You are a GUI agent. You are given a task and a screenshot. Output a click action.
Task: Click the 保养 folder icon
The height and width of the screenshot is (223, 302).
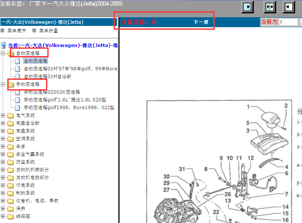pos(10,209)
